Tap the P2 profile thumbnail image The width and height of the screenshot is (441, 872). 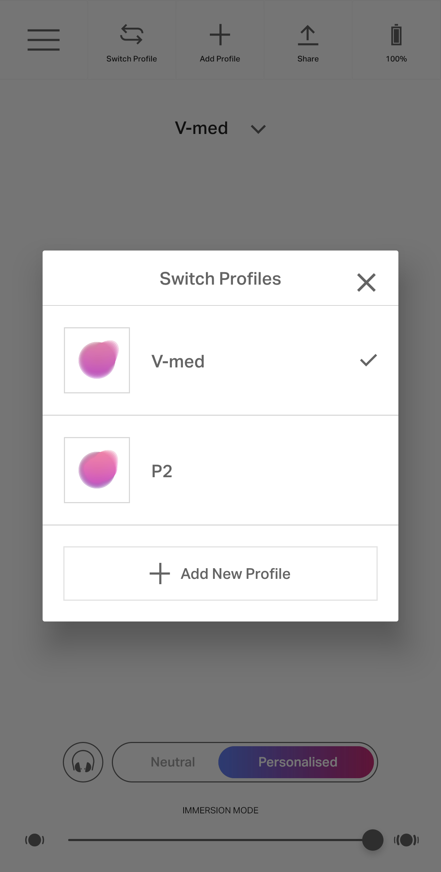coord(97,470)
